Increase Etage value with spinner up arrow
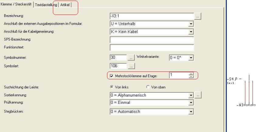 click(x=191, y=74)
